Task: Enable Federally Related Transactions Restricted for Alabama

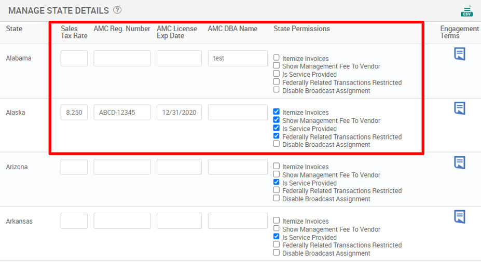Action: click(x=277, y=81)
